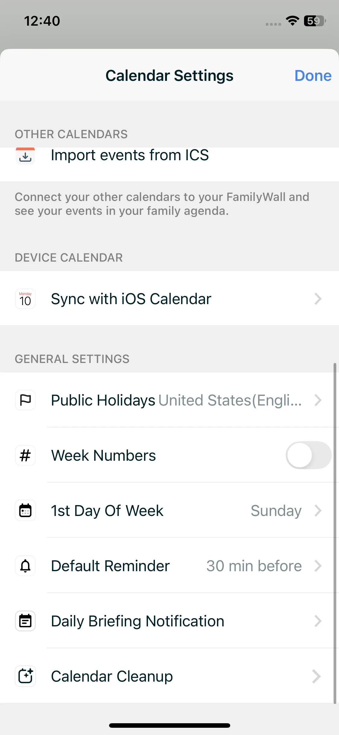Click the vertical scroll indicator
Viewport: 339px width, 735px height.
coord(334,533)
